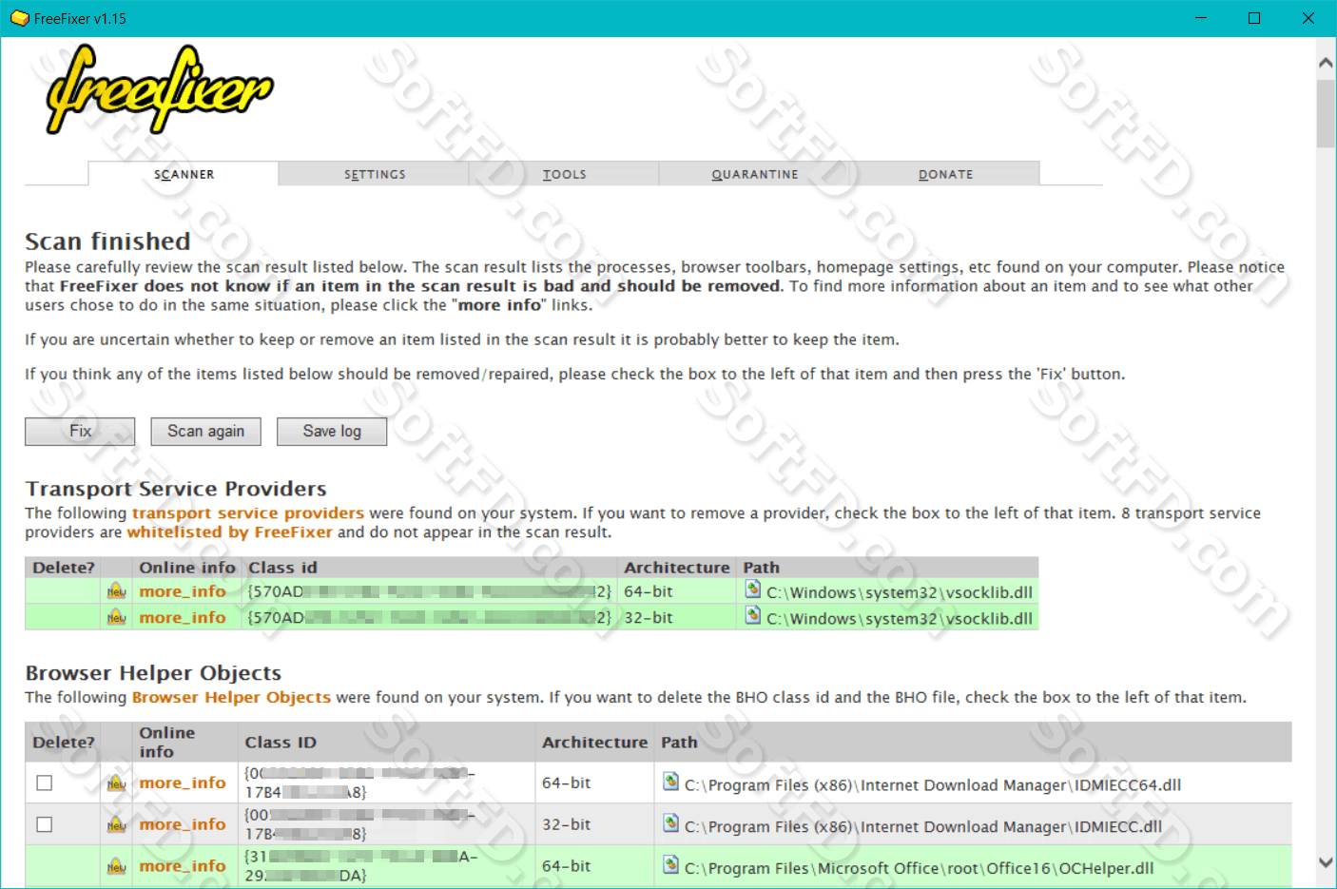Screen dimensions: 1337x889
Task: Open the Quarantine tab
Action: (755, 174)
